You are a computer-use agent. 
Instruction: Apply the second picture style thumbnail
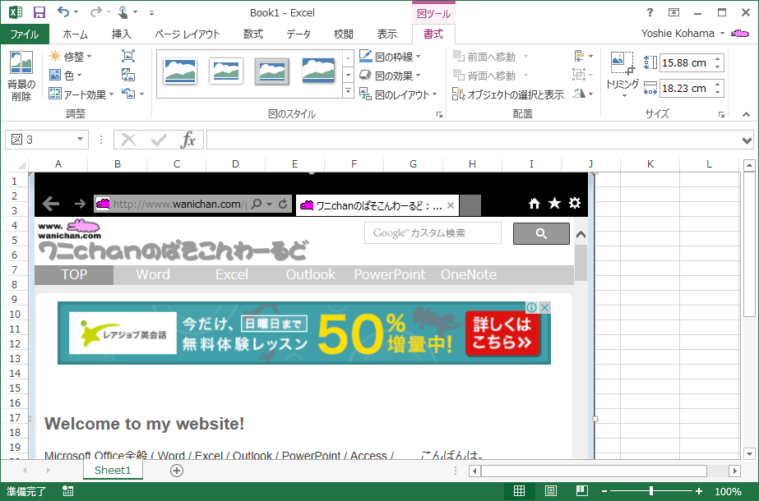tap(225, 71)
